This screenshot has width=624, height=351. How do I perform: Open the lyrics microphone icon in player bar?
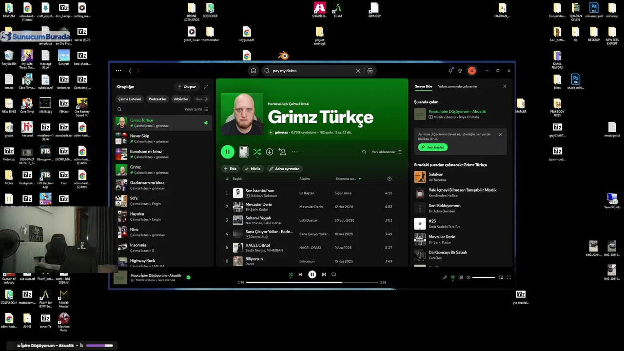tap(445, 277)
